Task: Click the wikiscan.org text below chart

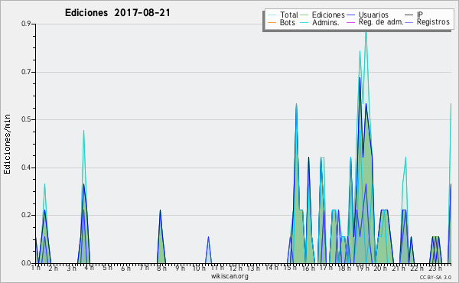Action: pos(229,276)
